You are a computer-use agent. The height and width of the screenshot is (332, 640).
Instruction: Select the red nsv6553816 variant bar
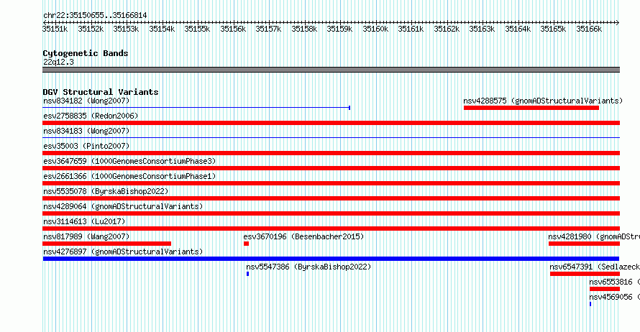(x=605, y=289)
